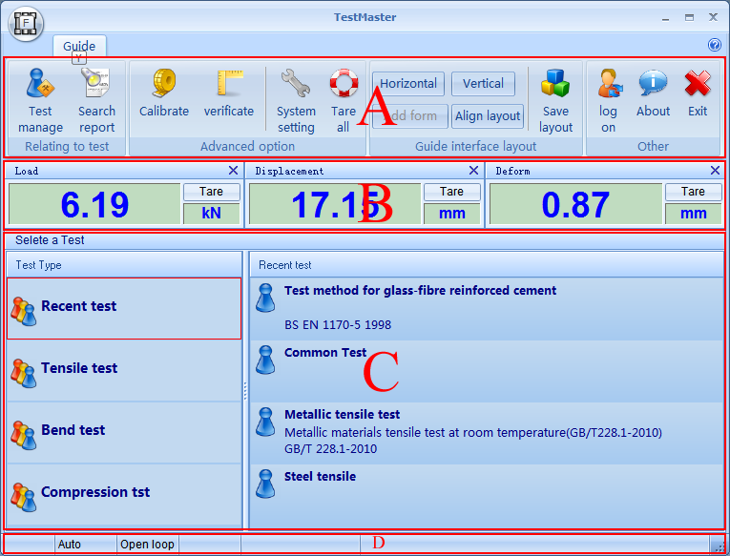Open the Metallic tensile test entry

click(342, 415)
